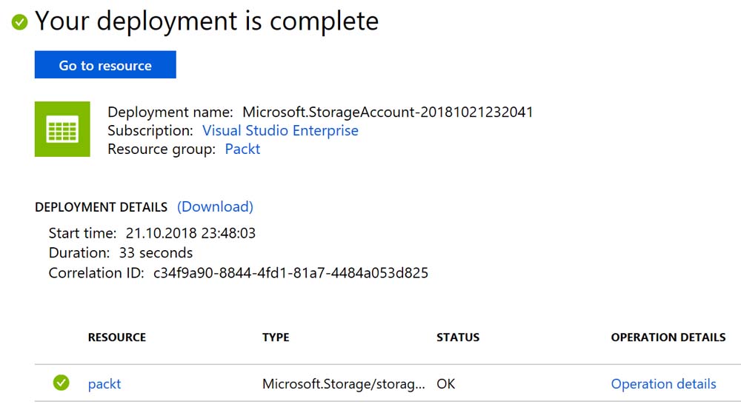Click the Correlation ID value
The height and width of the screenshot is (407, 741).
(290, 273)
